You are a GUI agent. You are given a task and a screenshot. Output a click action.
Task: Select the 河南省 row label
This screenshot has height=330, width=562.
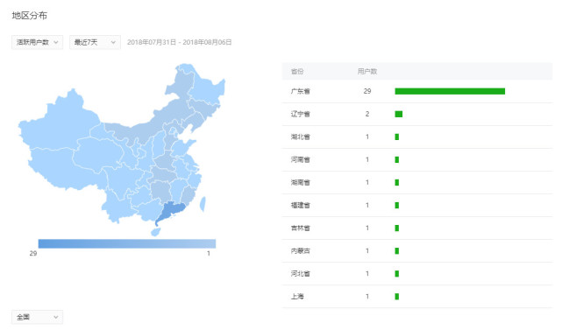tap(301, 159)
